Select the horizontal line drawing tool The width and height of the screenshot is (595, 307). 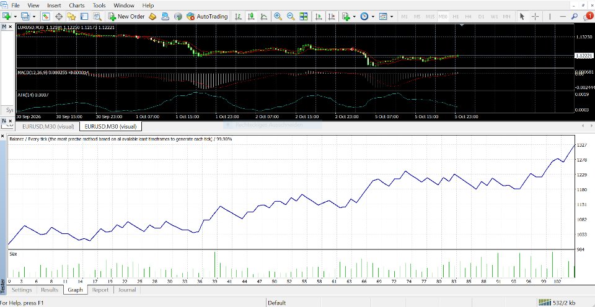tap(563, 16)
